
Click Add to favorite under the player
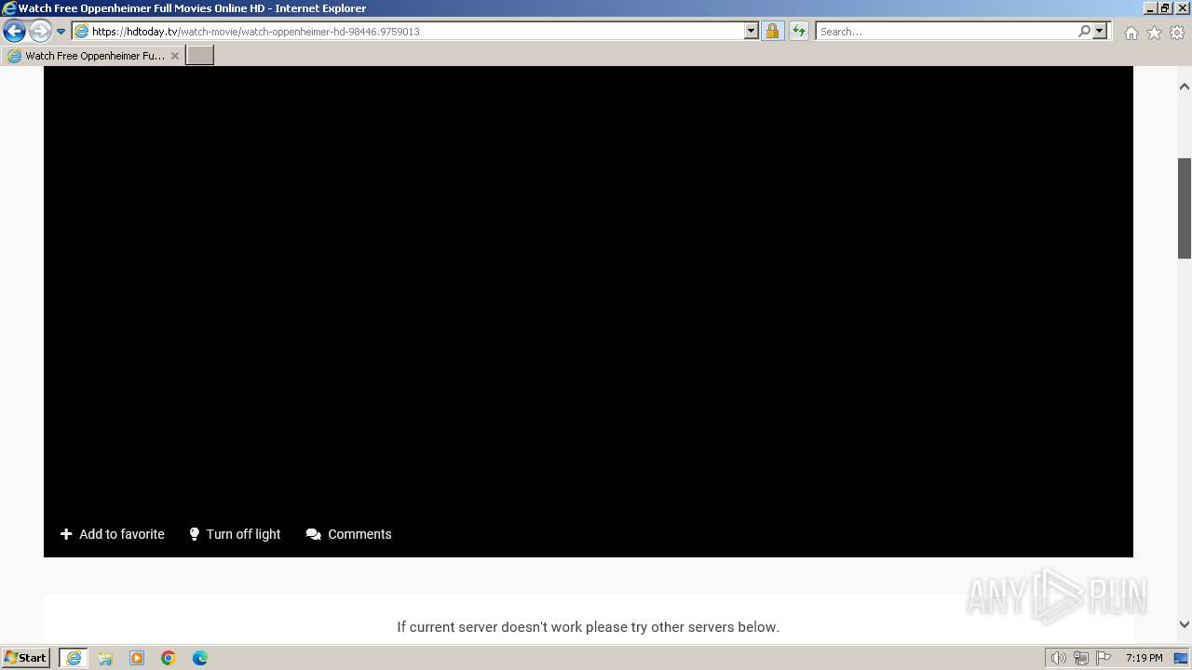(x=113, y=534)
